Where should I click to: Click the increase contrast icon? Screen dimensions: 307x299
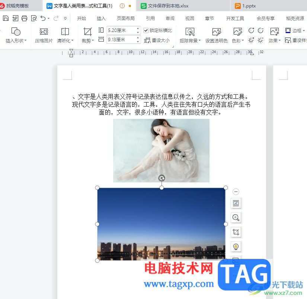[x=251, y=30]
